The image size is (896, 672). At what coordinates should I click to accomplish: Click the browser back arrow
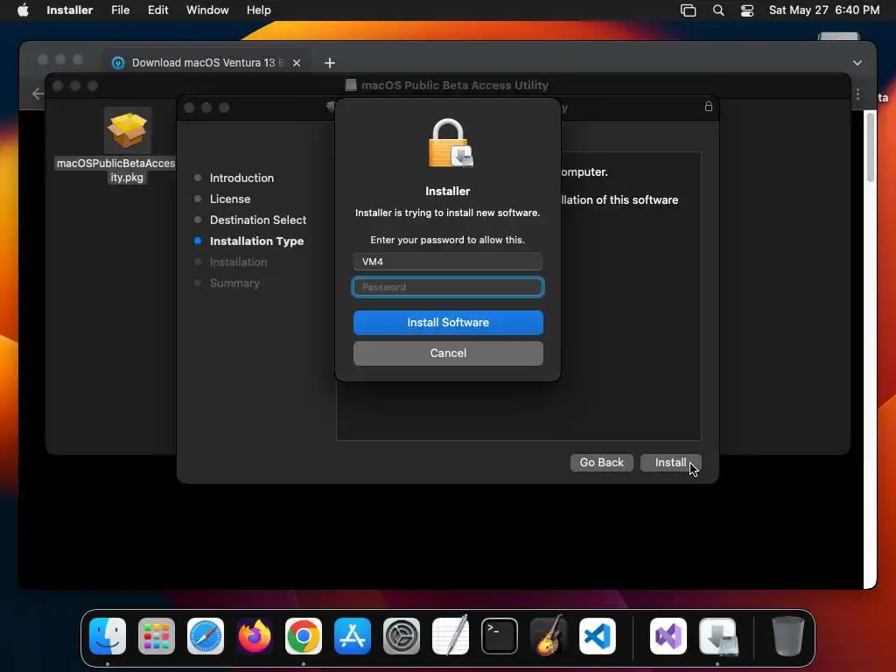38,94
